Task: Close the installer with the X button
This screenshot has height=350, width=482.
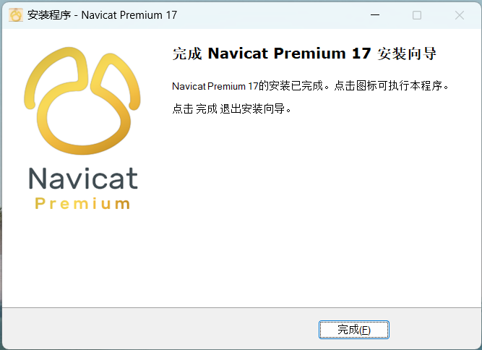Action: point(460,15)
